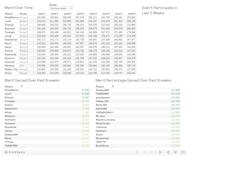
Task: Select Ghost71rider in the Merit Percentage list
Action: (103, 124)
